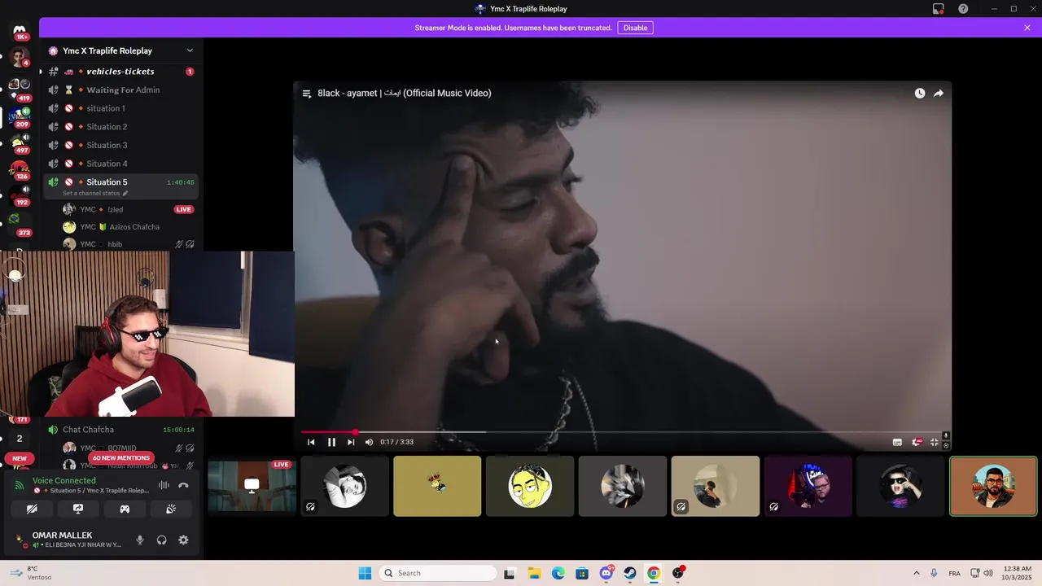Start an activity with gamepad icon
This screenshot has width=1042, height=586.
(125, 509)
